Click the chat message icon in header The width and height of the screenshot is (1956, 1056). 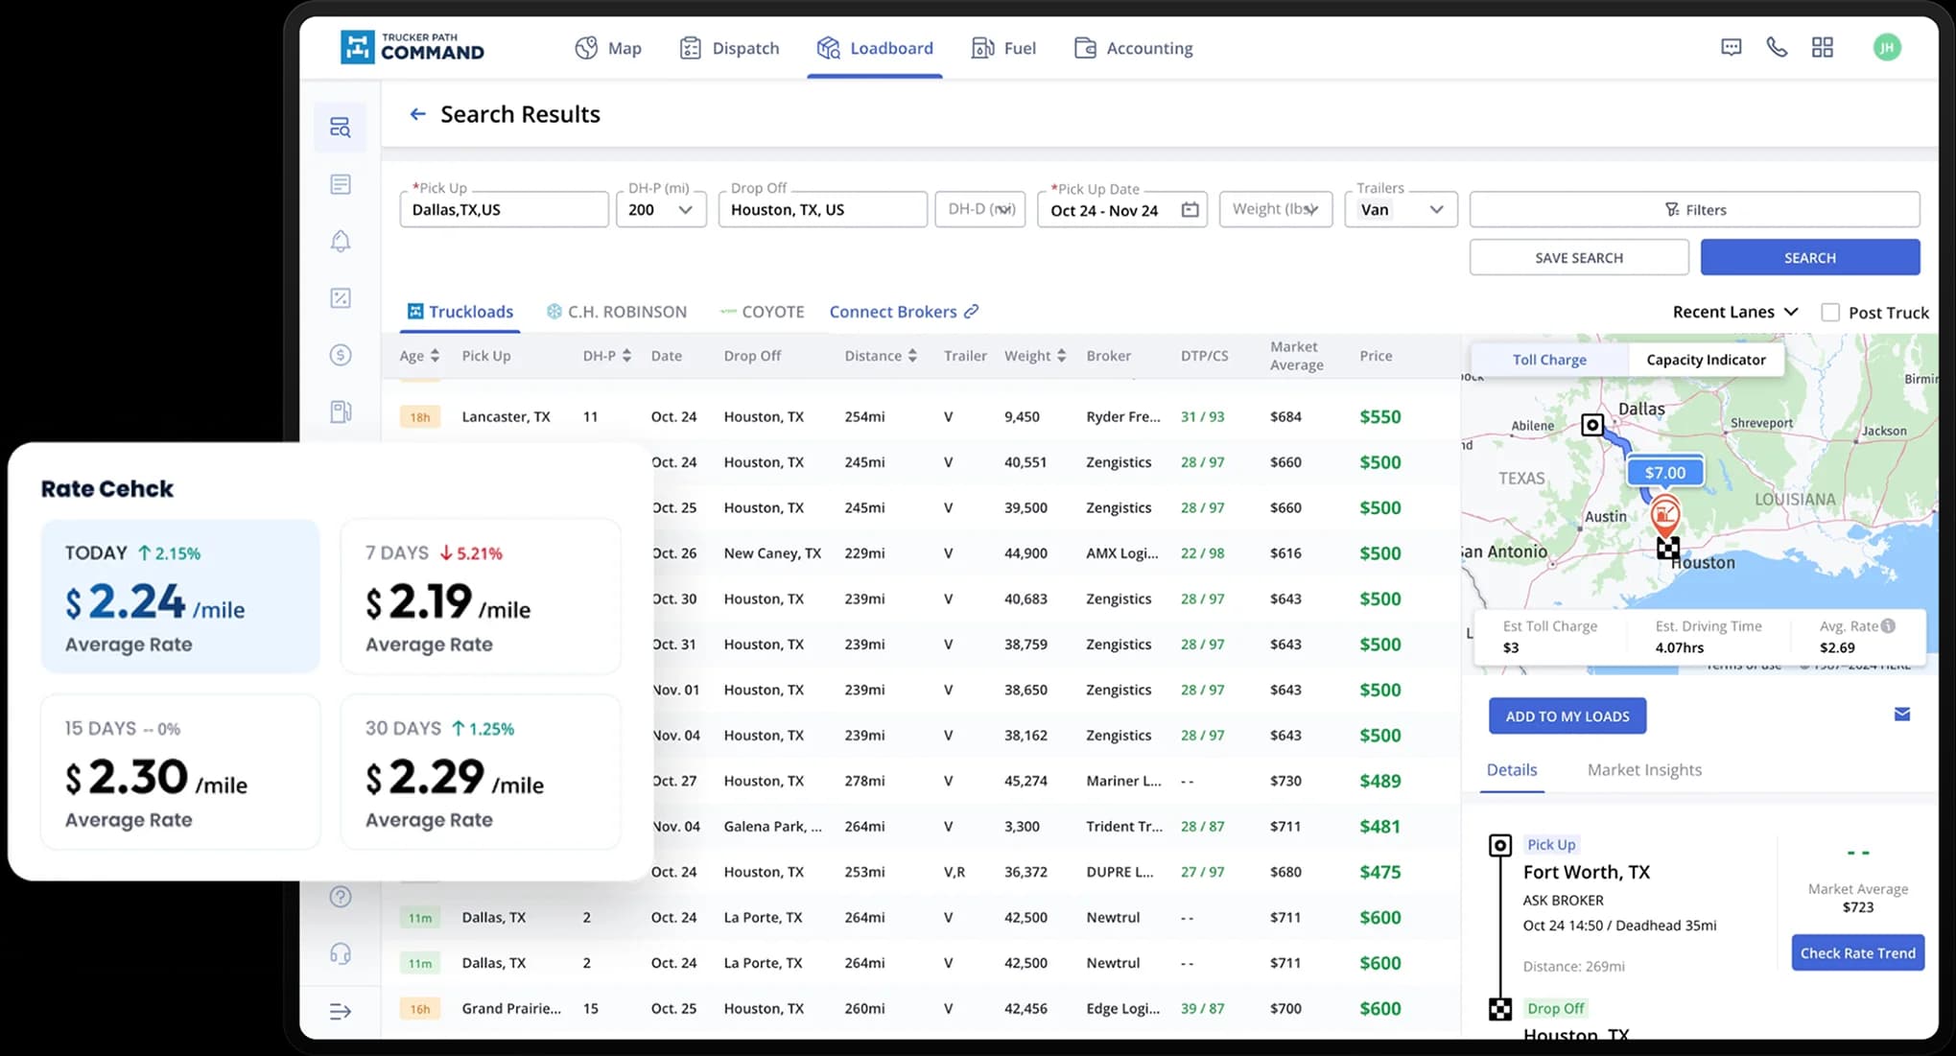coord(1731,48)
